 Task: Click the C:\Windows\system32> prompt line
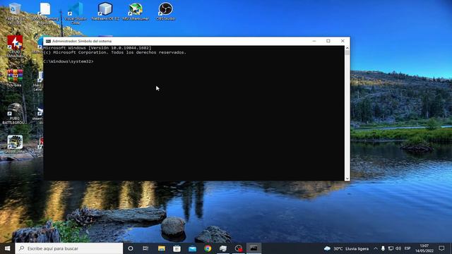point(69,61)
